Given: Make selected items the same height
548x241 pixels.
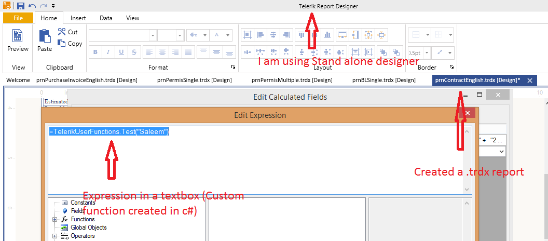Looking at the screenshot, I should coord(355,34).
